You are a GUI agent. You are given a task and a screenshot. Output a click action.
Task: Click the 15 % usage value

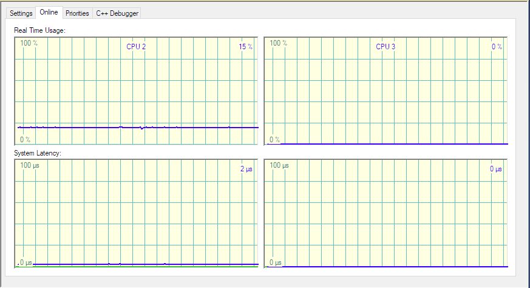point(246,47)
